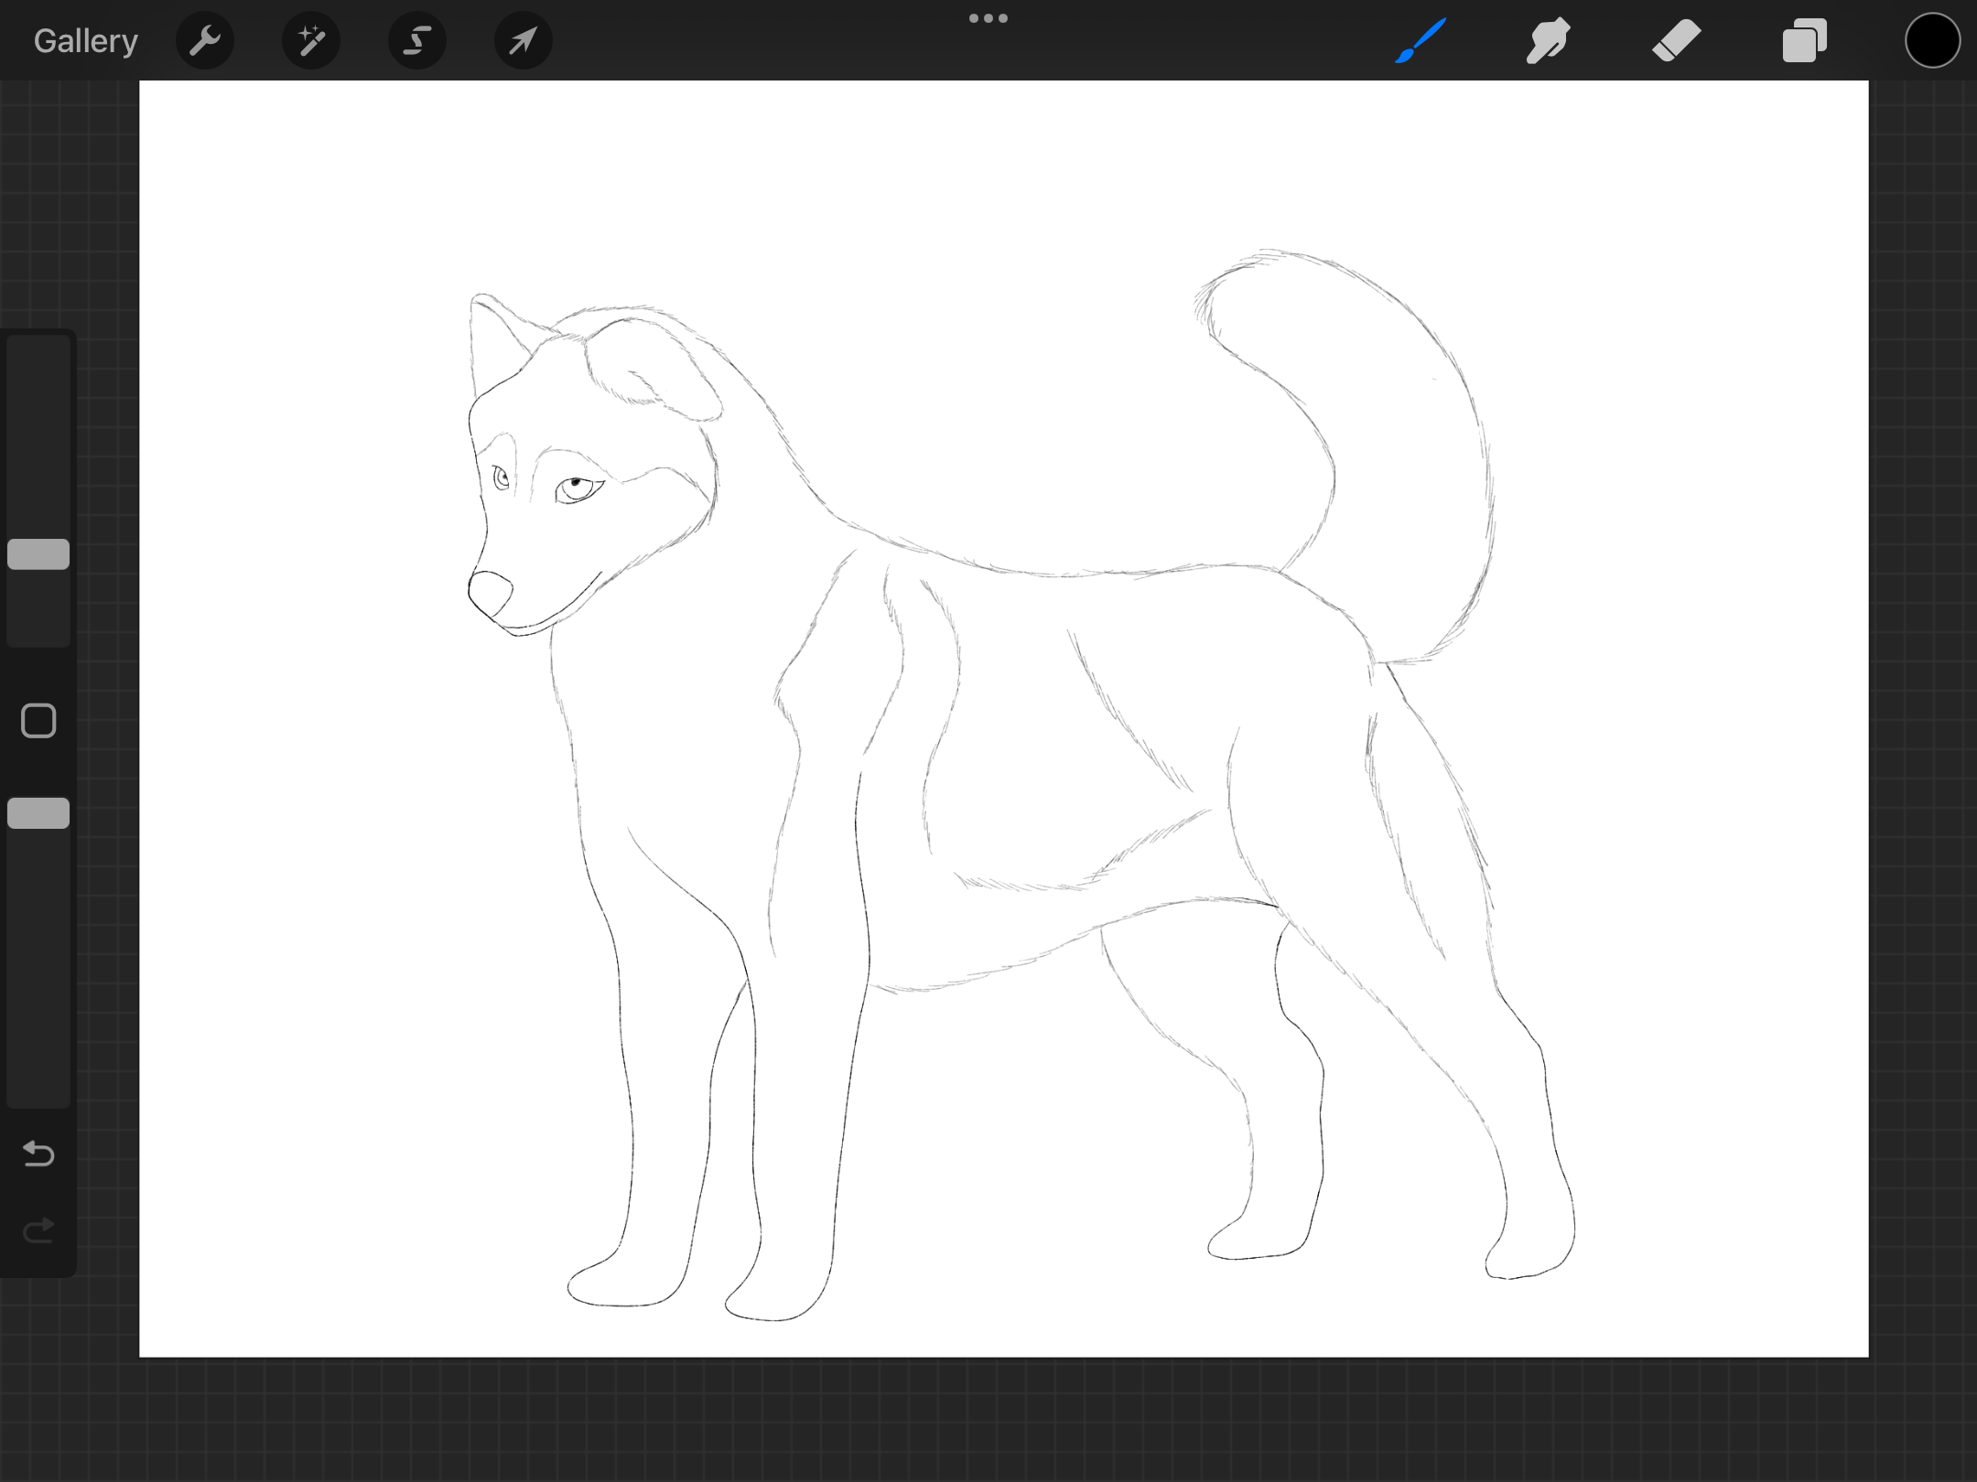Undo the last stroke
This screenshot has height=1482, width=1977.
38,1154
